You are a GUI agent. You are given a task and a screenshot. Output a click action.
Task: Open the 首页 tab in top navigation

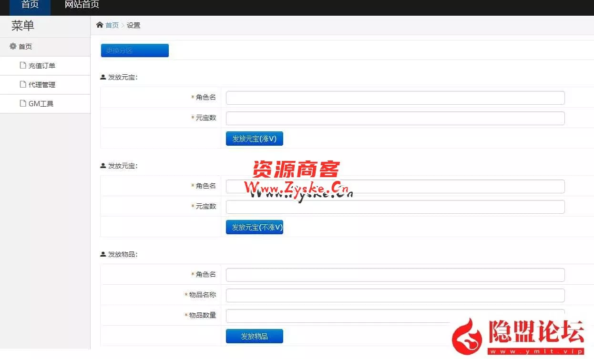30,5
